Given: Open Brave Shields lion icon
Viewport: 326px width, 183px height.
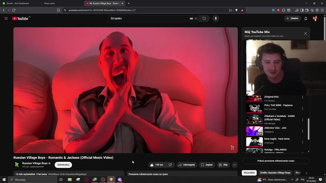Looking at the screenshot, I should point(236,10).
